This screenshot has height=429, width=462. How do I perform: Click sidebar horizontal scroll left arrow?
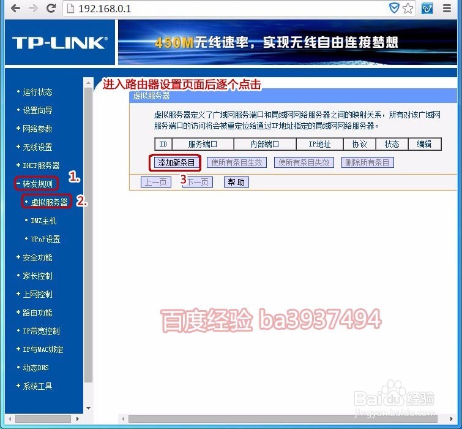click(x=10, y=419)
